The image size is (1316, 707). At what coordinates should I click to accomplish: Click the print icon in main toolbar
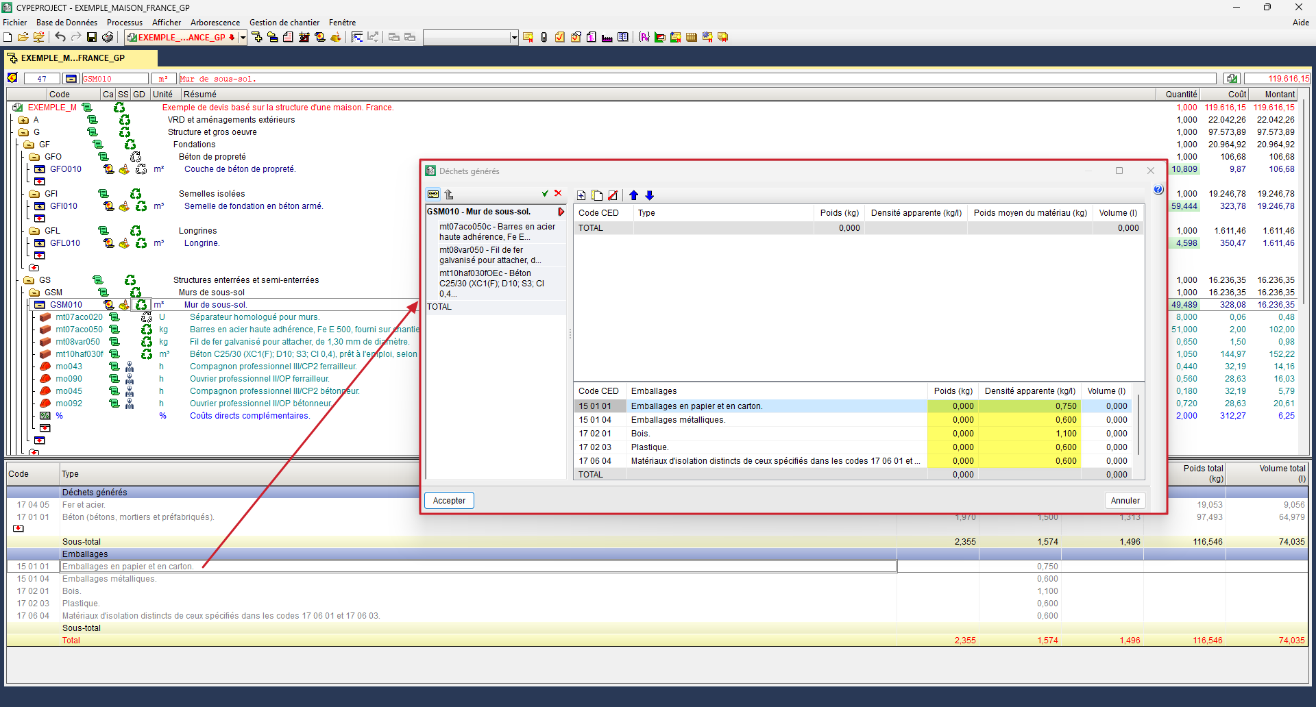108,37
